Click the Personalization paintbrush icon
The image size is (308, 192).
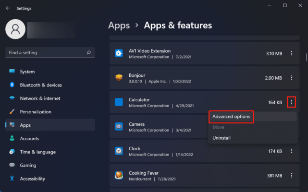point(12,111)
